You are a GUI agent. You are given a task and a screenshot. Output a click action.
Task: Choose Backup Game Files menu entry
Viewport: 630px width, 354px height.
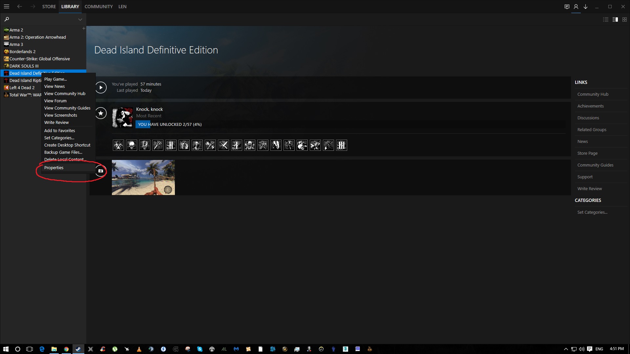coord(63,152)
